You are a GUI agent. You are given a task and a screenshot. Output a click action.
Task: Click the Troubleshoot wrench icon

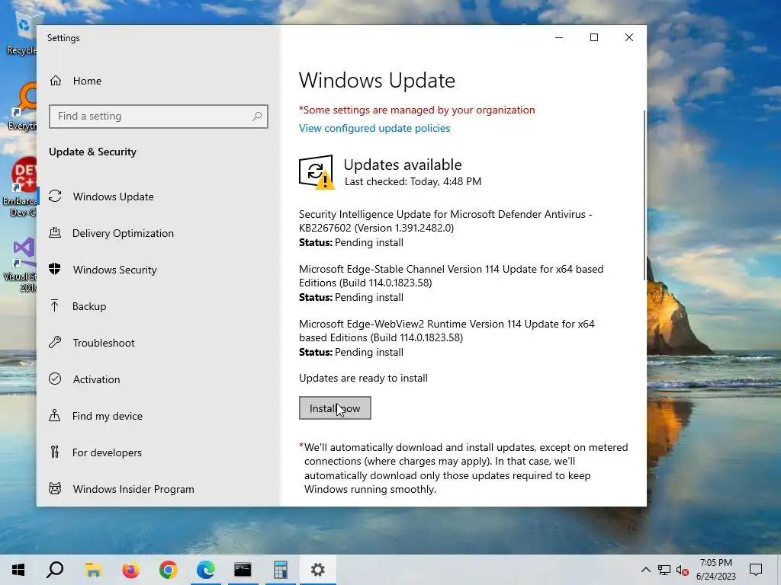55,342
